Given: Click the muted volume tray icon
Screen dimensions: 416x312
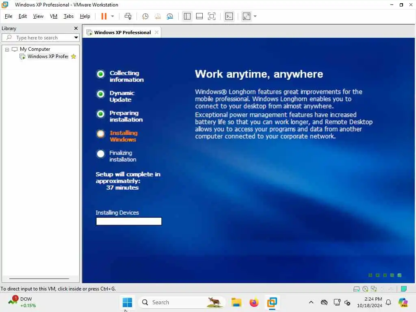Looking at the screenshot, I should [347, 302].
